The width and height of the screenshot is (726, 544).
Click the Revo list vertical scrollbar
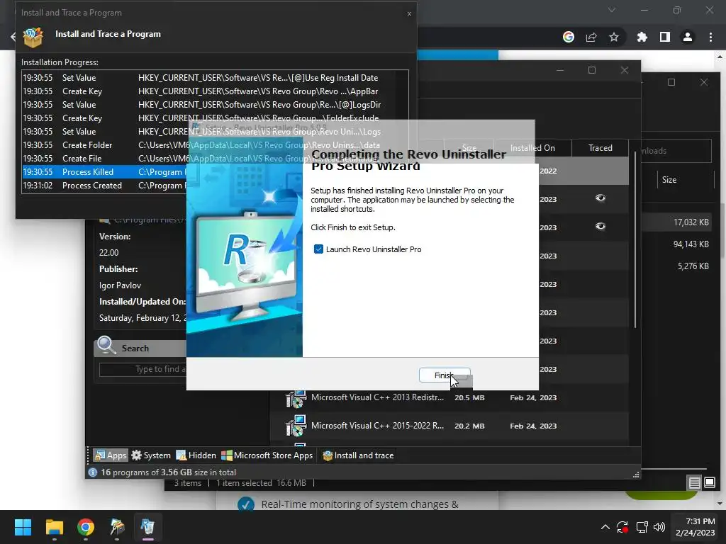[x=635, y=241]
